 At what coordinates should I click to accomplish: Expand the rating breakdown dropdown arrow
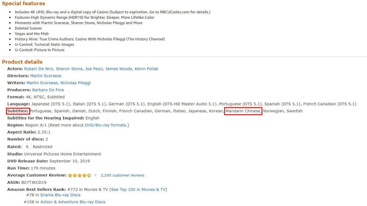point(95,175)
